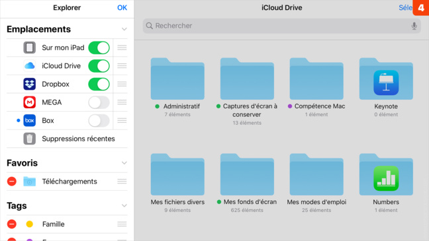Click the yellow Famille tag color dot

pos(29,224)
